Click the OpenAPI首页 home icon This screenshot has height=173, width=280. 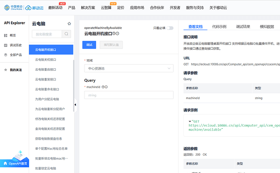(x=5, y=163)
